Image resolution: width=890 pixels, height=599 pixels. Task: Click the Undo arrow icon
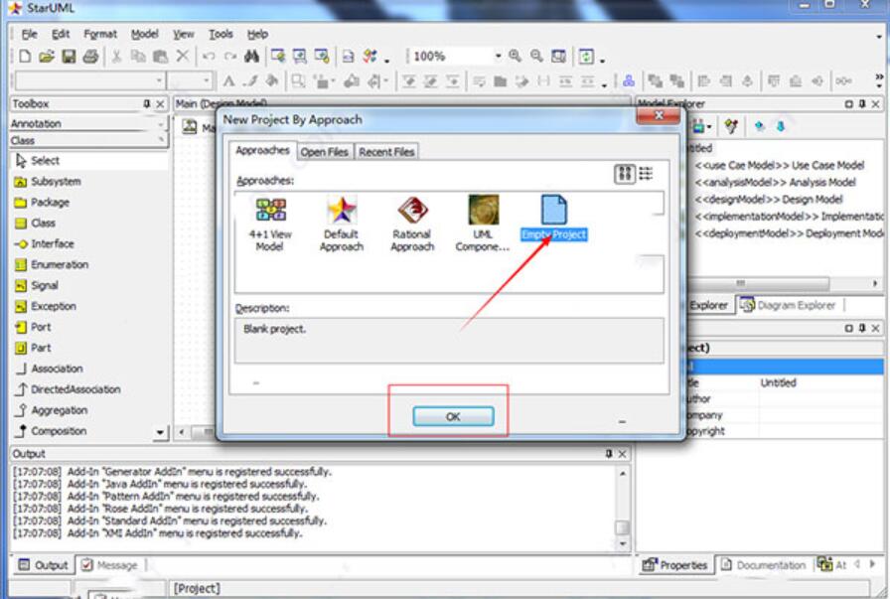point(209,56)
